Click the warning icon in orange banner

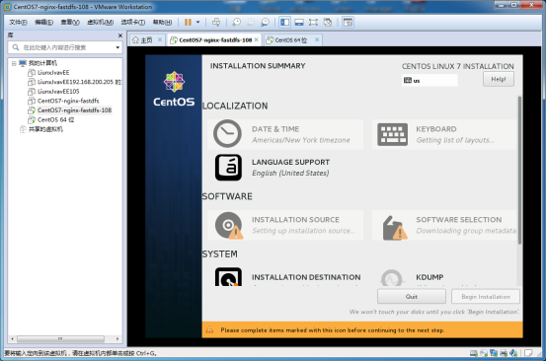pos(209,329)
